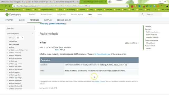
Task: Expand the android.appwidget package arrow
Action: (x=8, y=80)
